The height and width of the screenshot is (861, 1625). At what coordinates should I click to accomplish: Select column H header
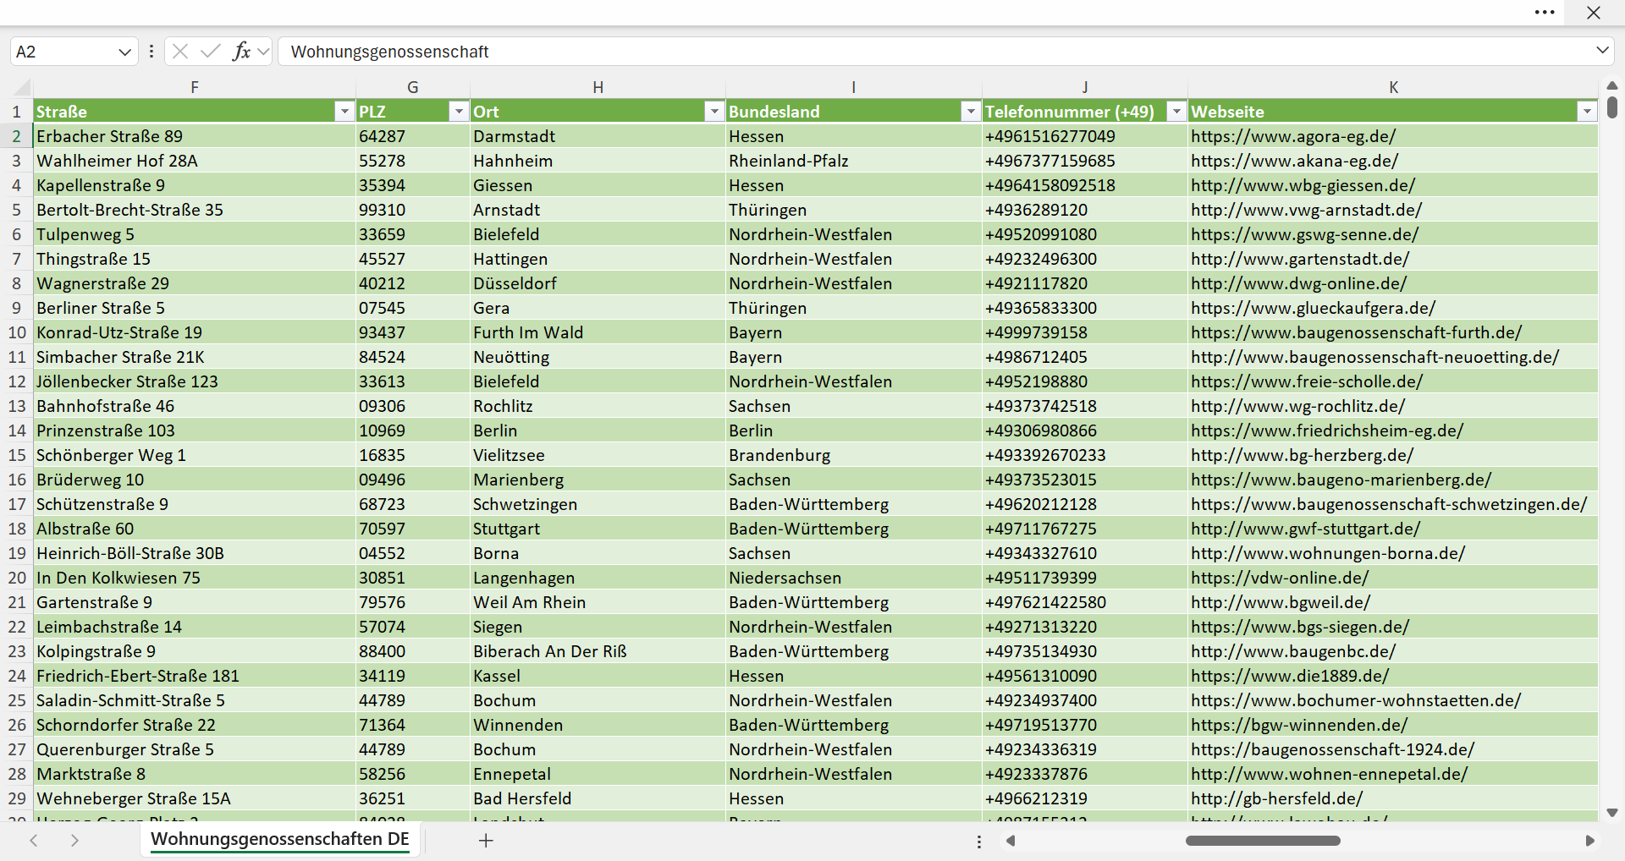pyautogui.click(x=598, y=87)
